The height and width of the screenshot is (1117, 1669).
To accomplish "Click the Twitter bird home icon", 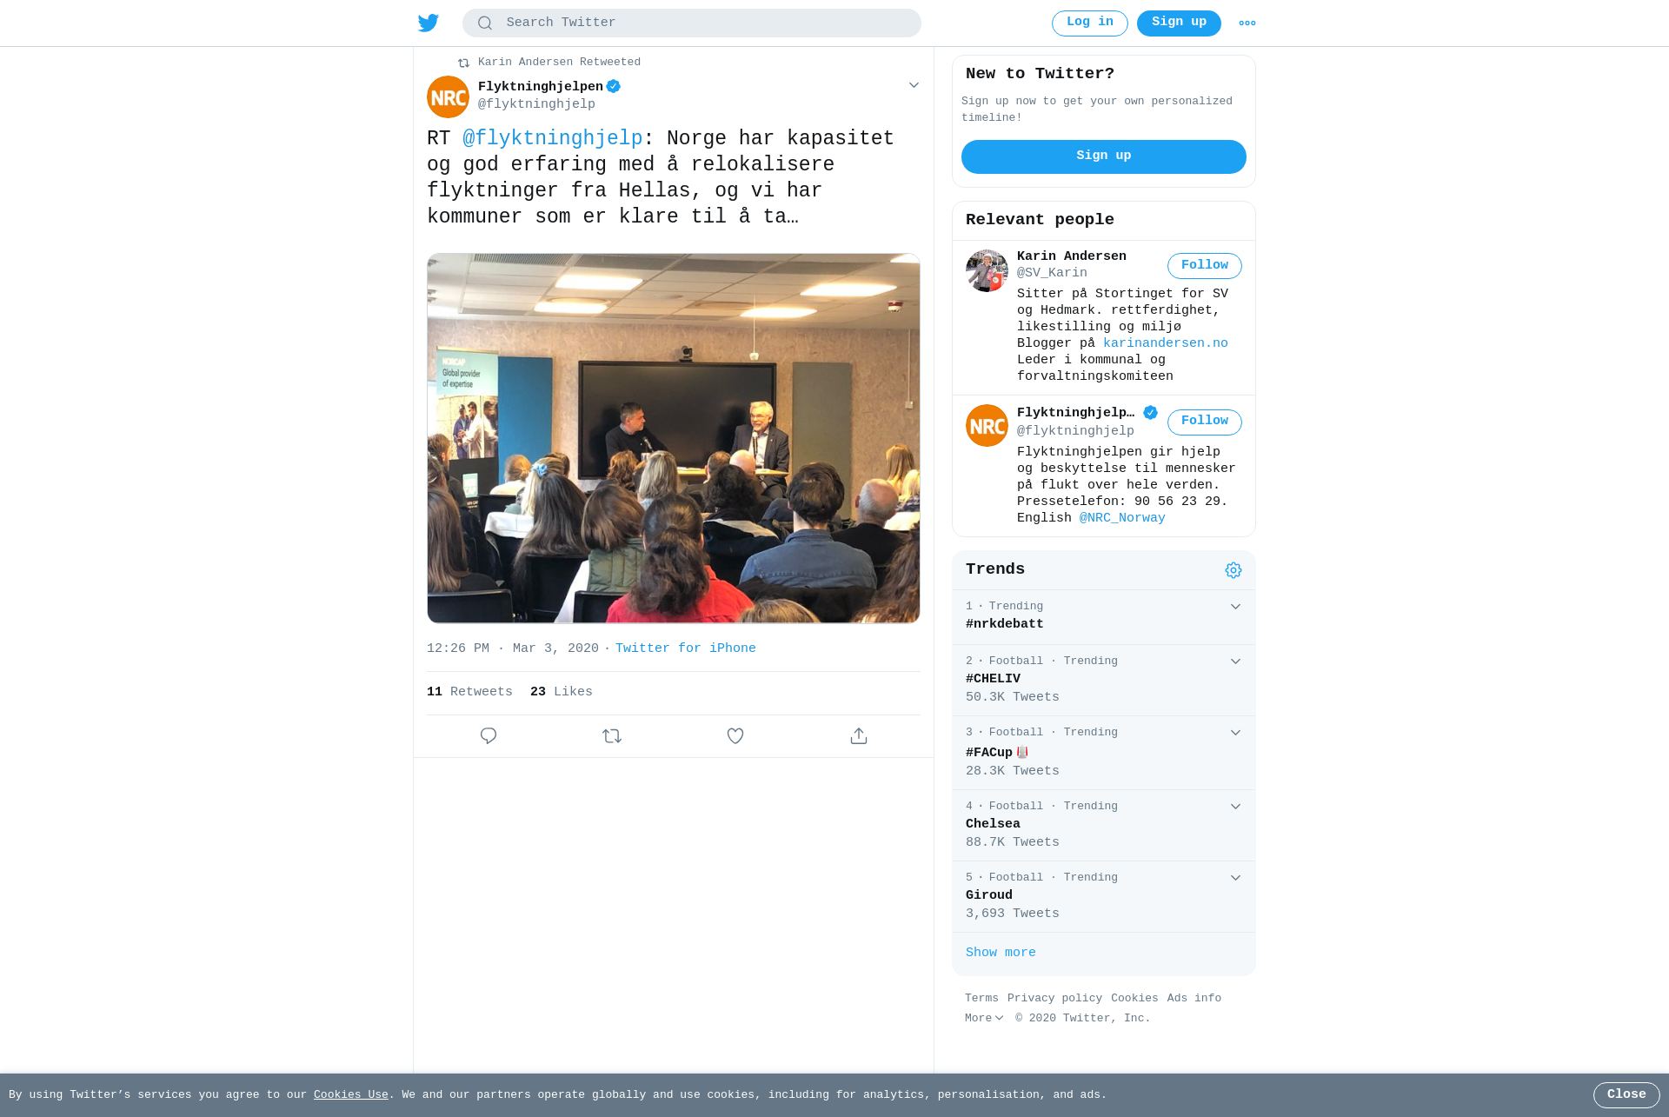I will [x=429, y=23].
